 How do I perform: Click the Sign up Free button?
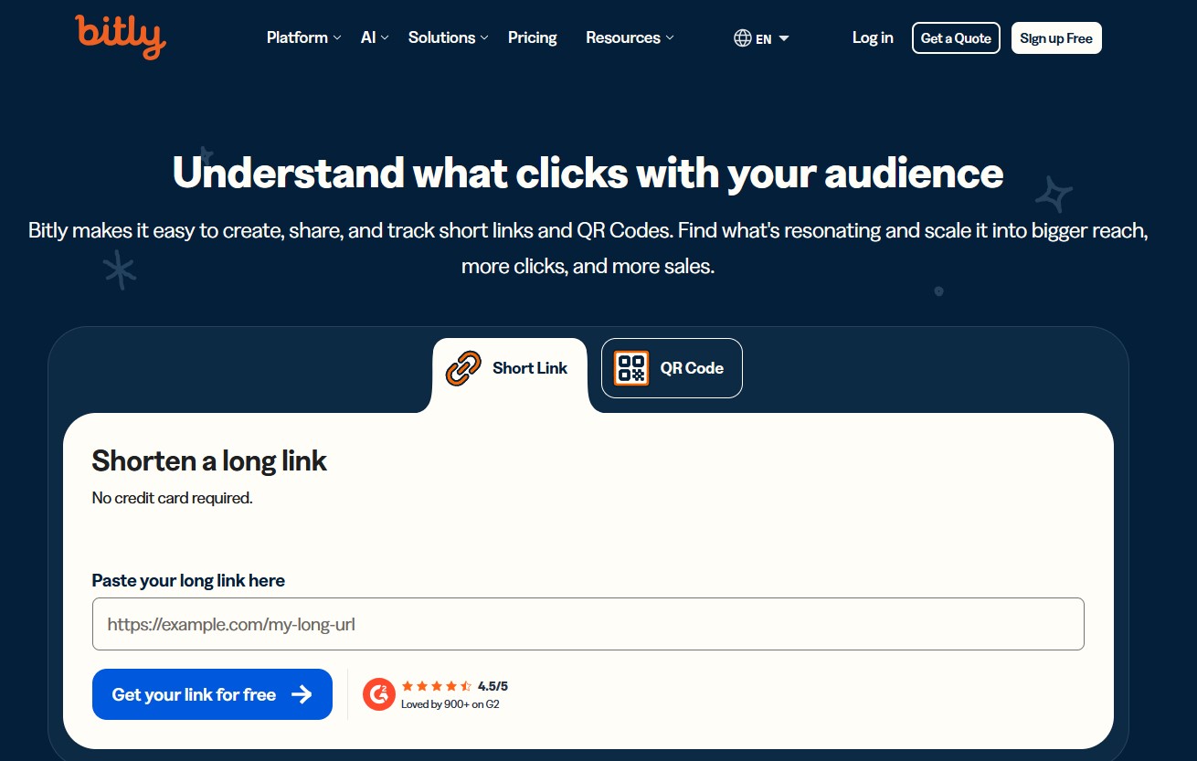(1056, 38)
